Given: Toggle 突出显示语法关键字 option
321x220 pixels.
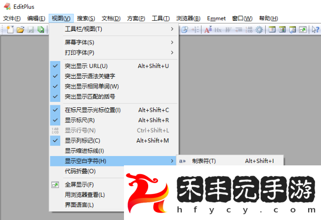Looking at the screenshot, I should pyautogui.click(x=114, y=76).
